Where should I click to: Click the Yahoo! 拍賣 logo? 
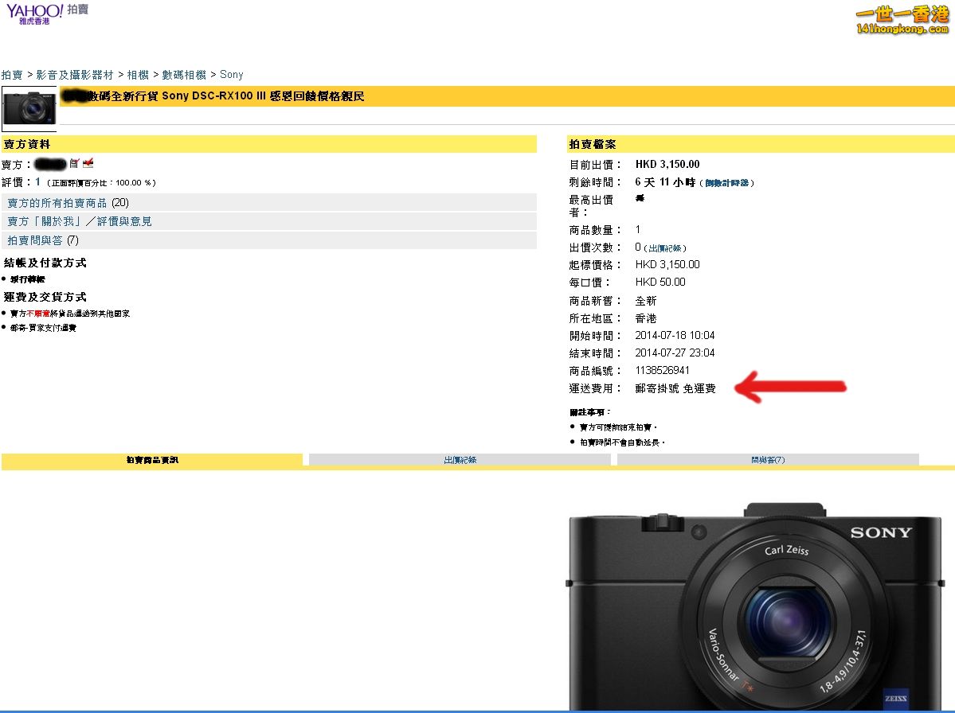click(x=47, y=14)
